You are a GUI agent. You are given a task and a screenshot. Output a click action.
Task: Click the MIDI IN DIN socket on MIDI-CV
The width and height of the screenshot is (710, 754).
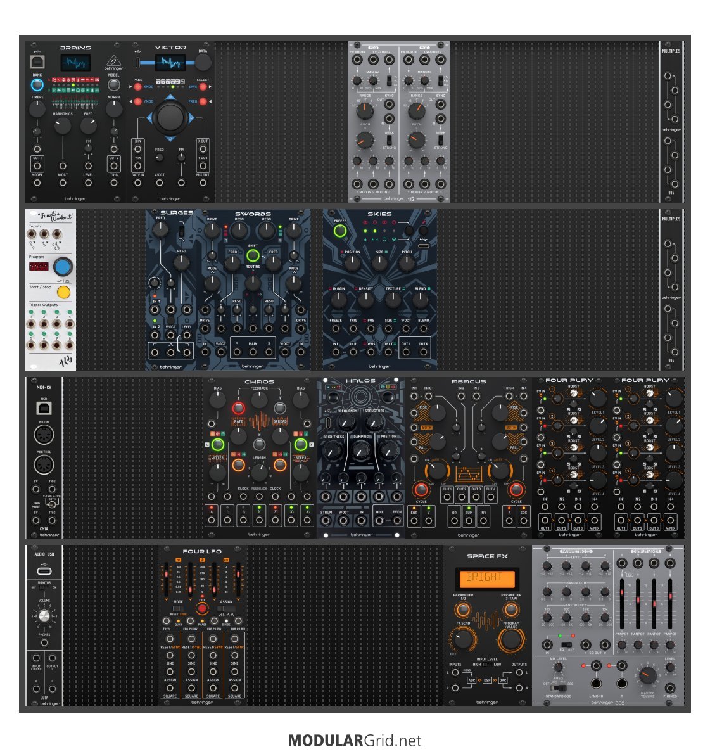coord(44,434)
